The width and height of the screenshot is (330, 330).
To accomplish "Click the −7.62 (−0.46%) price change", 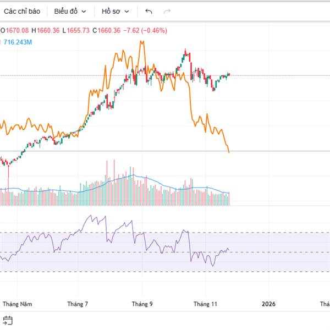I will point(144,31).
